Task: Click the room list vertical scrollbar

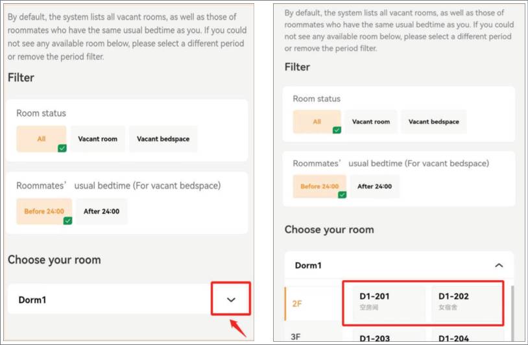Action: click(512, 313)
